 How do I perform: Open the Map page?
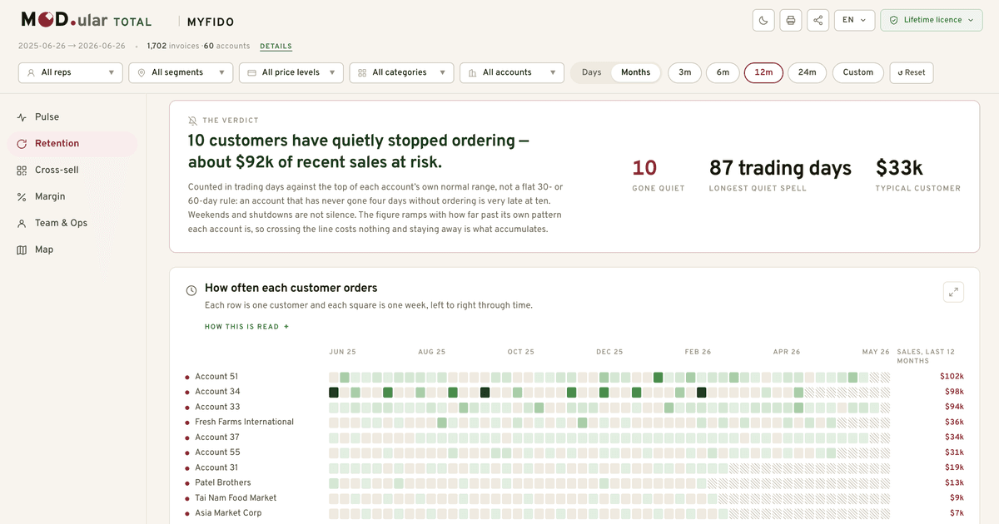(72, 250)
